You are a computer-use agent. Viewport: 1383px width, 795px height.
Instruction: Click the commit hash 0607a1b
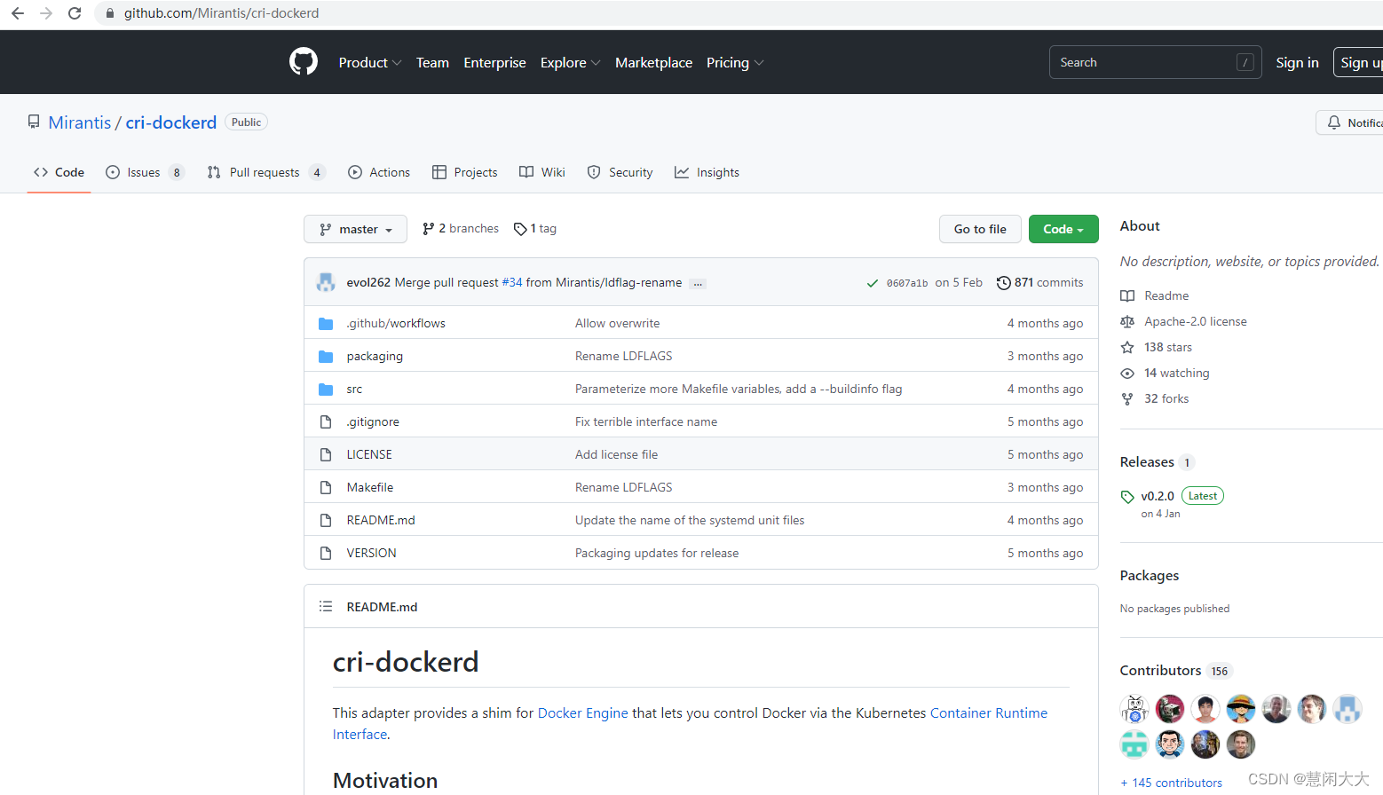tap(907, 283)
